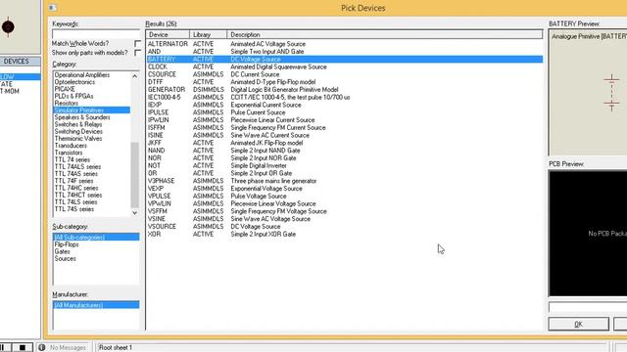Choose All Sub-categories entry

pyautogui.click(x=96, y=237)
